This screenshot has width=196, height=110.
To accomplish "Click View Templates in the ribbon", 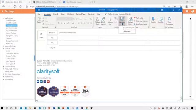I will (x=169, y=21).
